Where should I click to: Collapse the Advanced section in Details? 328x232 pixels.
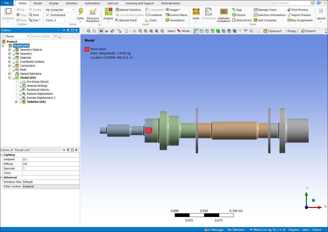pyautogui.click(x=2, y=178)
